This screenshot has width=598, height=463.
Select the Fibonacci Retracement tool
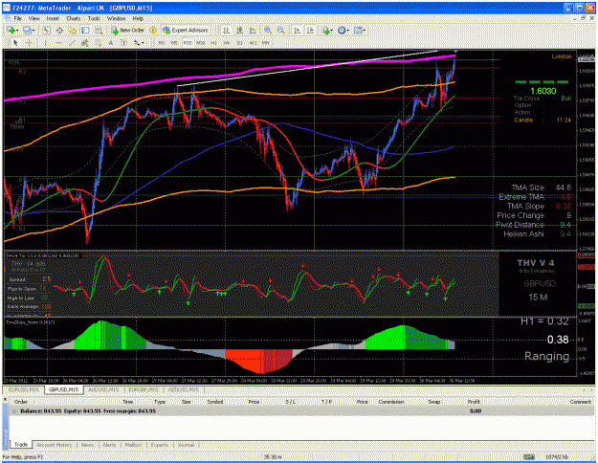click(98, 43)
